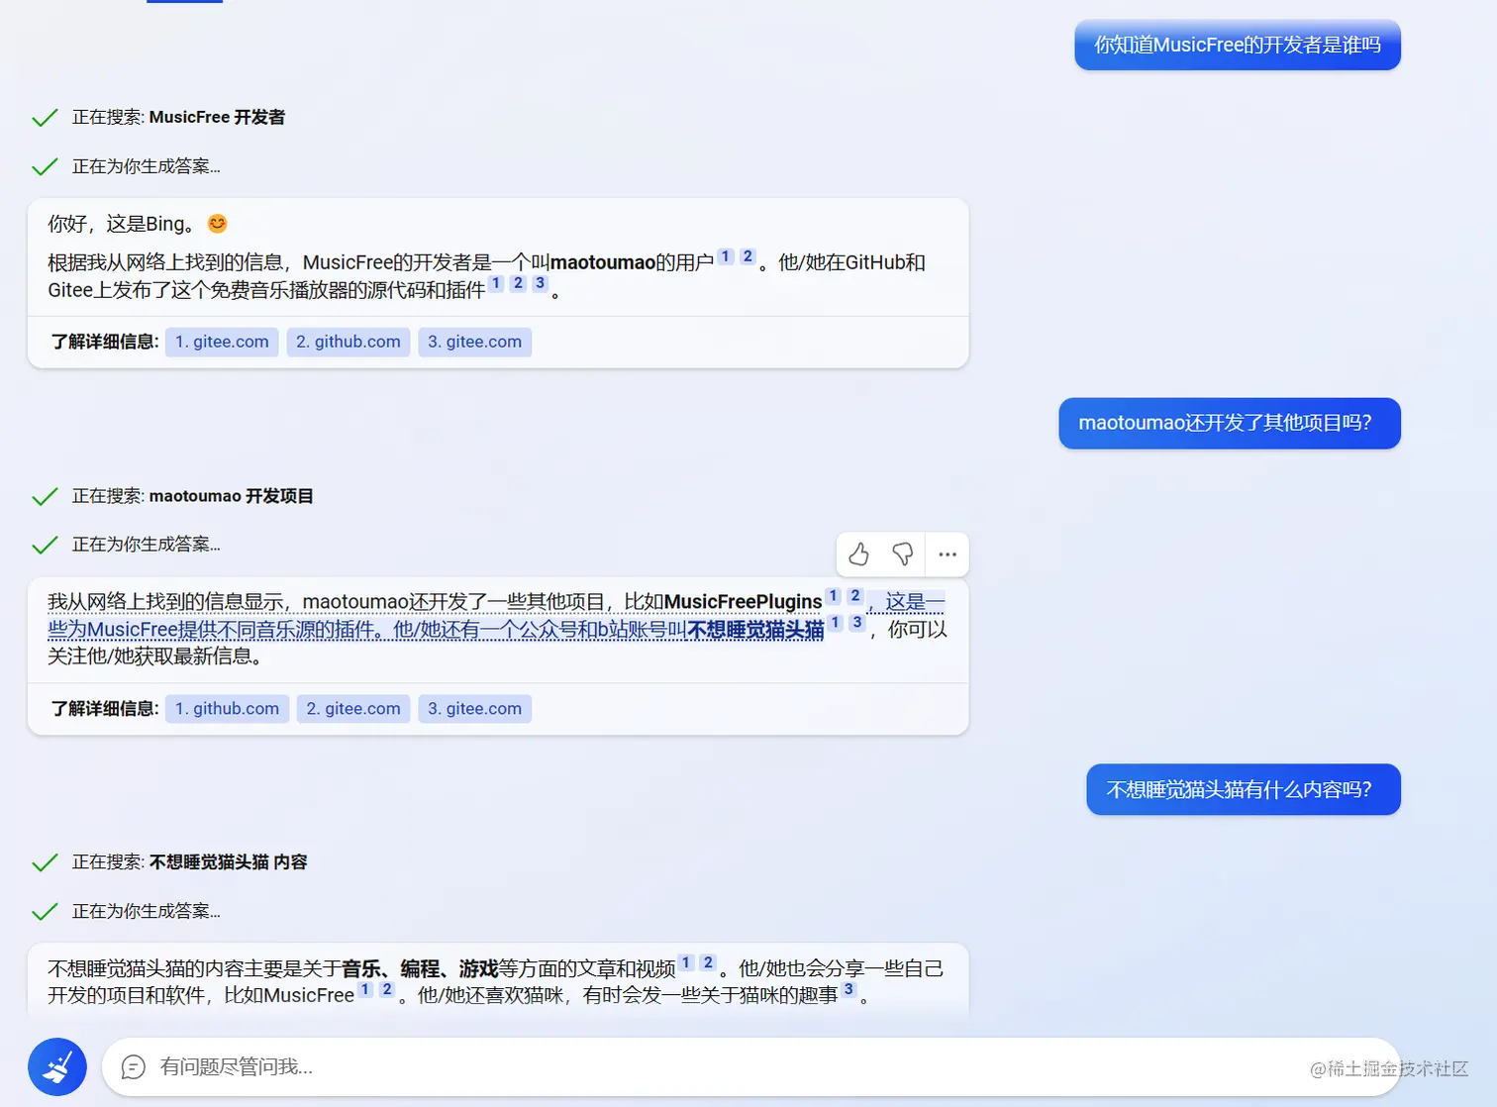Open 1. github.com link in second answer
Screen dimensions: 1497x1107
(x=228, y=709)
